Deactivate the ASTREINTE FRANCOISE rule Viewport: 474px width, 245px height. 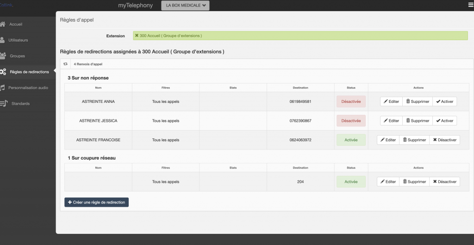point(444,140)
